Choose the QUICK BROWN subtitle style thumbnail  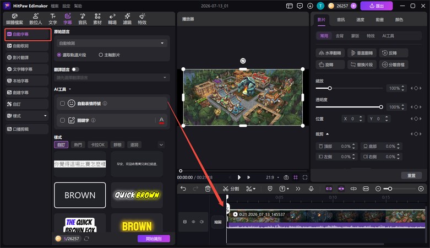[137, 195]
